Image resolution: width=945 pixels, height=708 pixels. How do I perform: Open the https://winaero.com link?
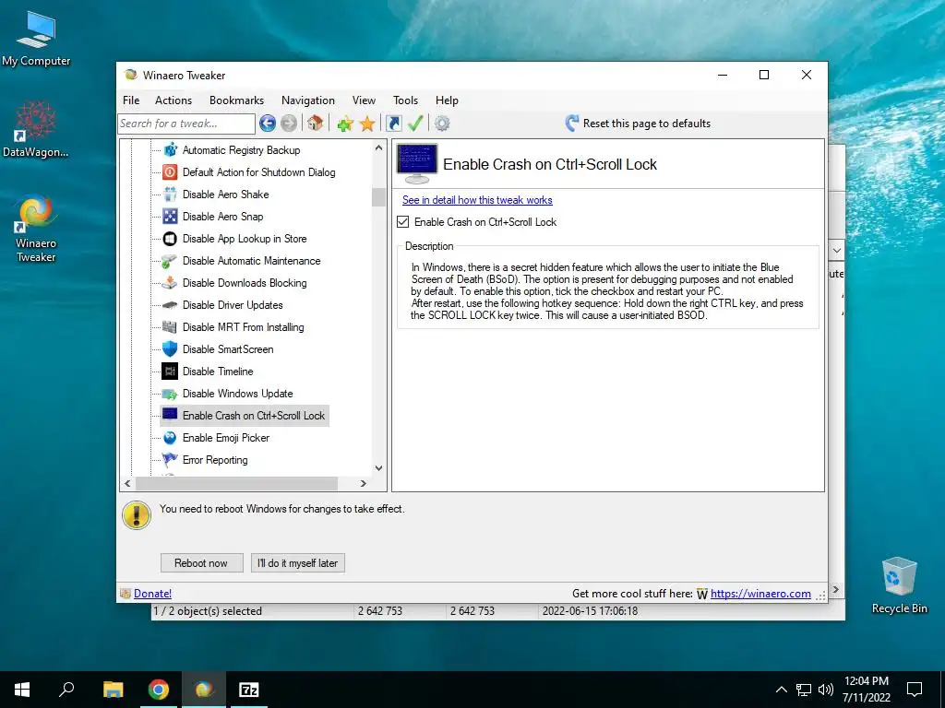coord(760,594)
